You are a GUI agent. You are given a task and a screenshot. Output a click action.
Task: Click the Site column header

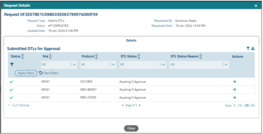pyautogui.click(x=46, y=56)
